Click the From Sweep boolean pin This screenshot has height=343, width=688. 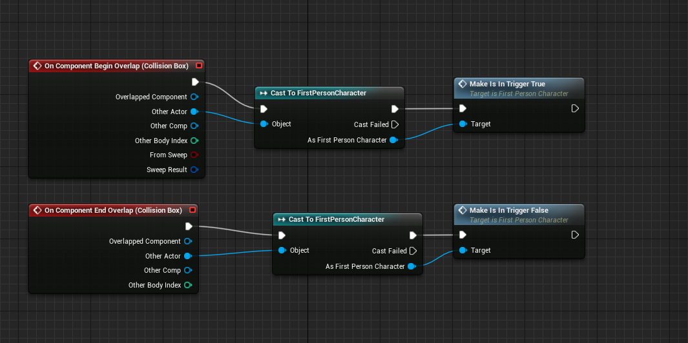click(194, 155)
